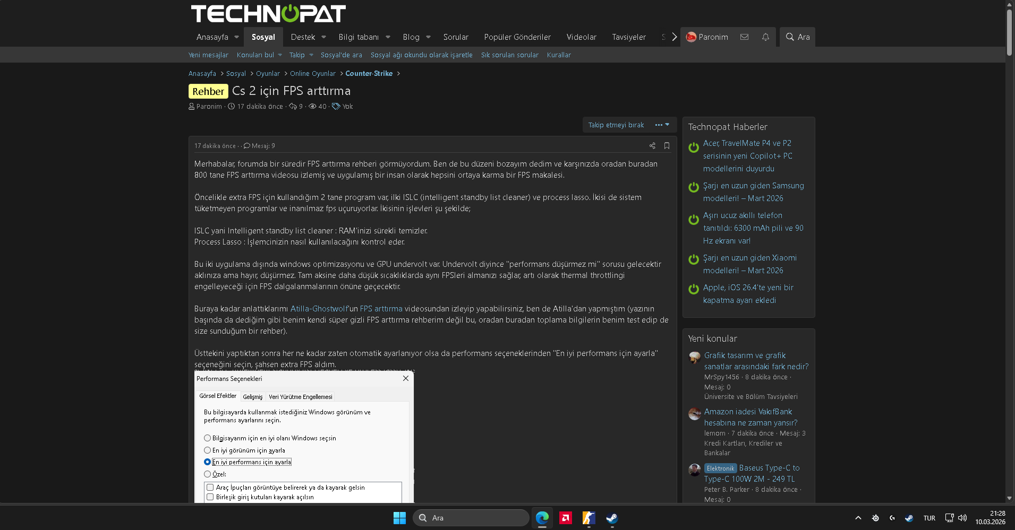Click the SteelSeries tray icon

click(x=875, y=518)
